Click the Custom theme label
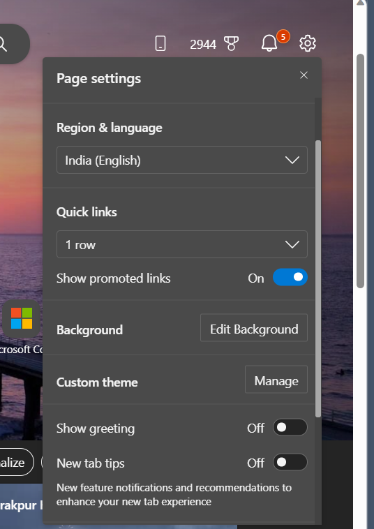 click(x=97, y=382)
